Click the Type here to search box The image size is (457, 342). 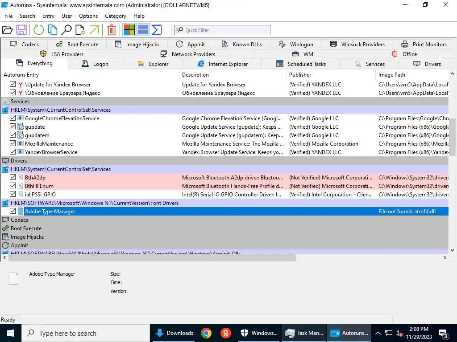coord(86,333)
